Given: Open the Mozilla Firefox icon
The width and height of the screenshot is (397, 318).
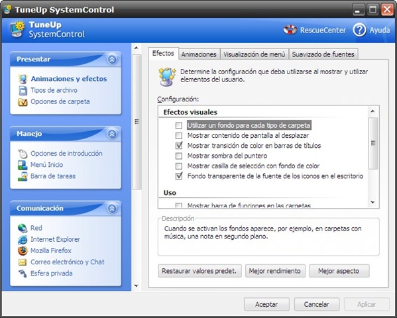Looking at the screenshot, I should pos(23,250).
